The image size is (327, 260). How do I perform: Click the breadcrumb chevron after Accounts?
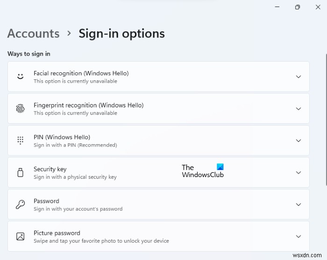point(69,33)
